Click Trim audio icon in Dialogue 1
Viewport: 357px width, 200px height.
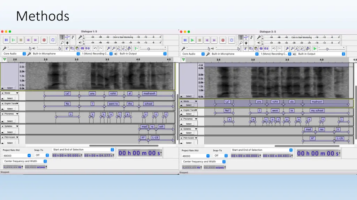click(82, 48)
